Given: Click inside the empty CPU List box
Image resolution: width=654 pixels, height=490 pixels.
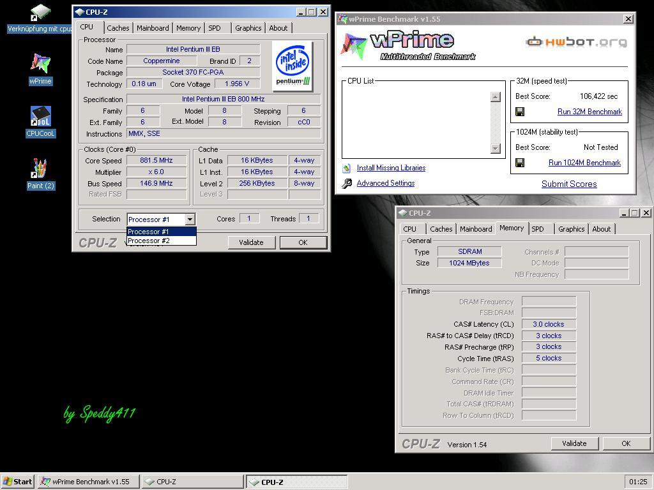Looking at the screenshot, I should click(416, 122).
